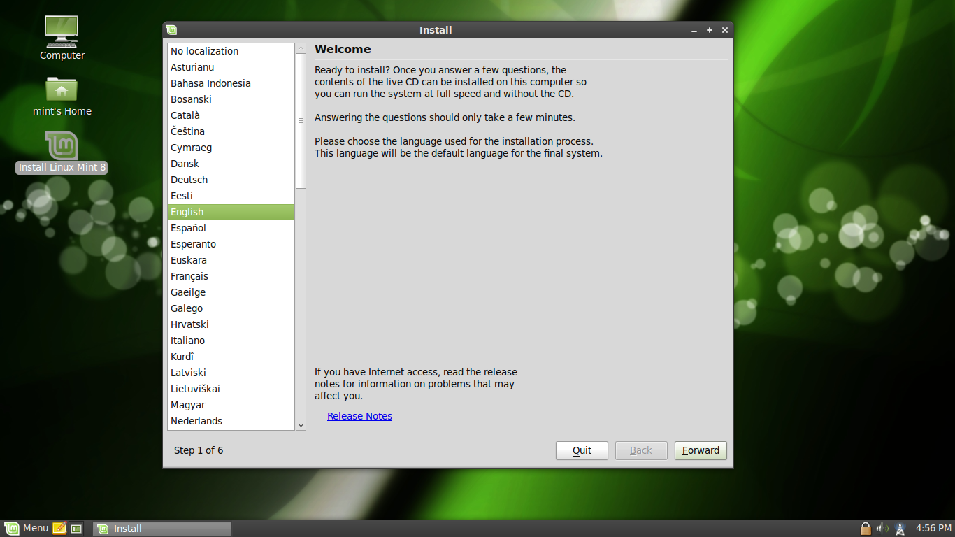Screen dimensions: 955x537
Task: Select 'No localization' in the language list
Action: coord(231,51)
